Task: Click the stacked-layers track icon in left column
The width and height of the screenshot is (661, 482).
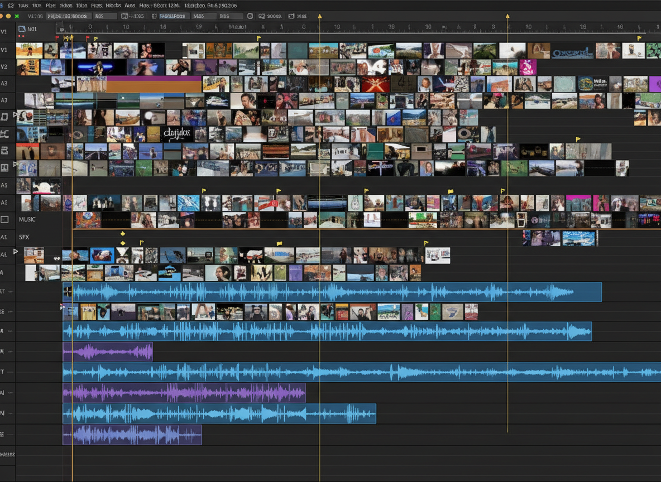Action: pos(4,151)
